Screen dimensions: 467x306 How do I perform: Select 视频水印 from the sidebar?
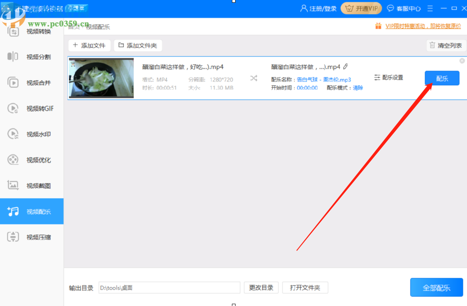(x=31, y=134)
